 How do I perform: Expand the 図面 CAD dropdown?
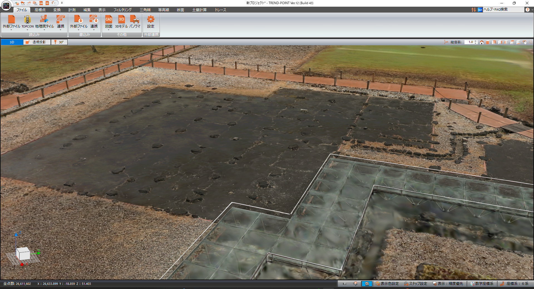(x=108, y=29)
